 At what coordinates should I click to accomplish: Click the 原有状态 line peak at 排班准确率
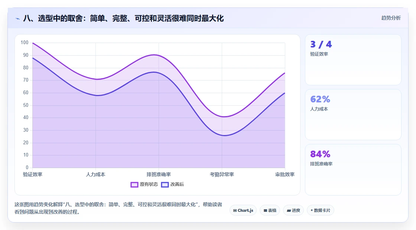point(155,55)
